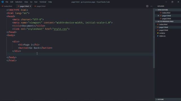Open the Help menu
Viewport: 181px width, 101px height.
[50, 2]
